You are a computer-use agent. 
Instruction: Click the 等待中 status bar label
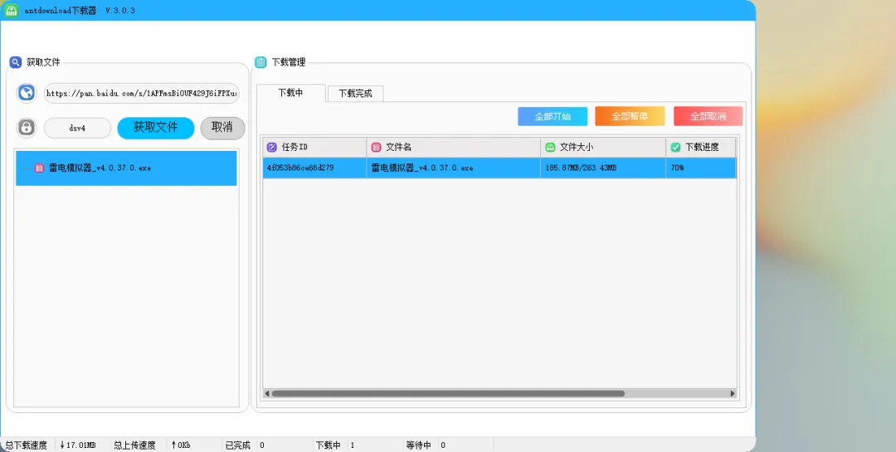tap(418, 445)
